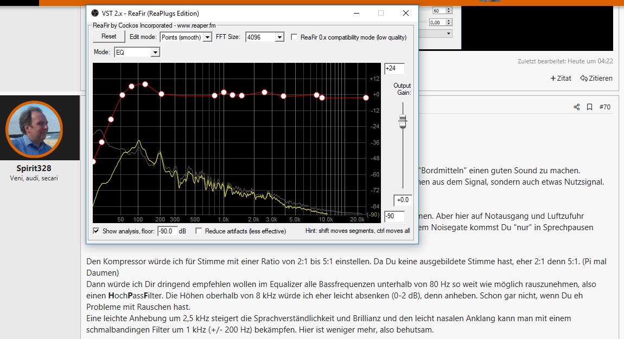Click the 'Hint: shift moves segments' text
This screenshot has height=339, width=624.
click(358, 231)
